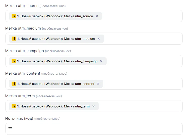
Task: Select the 'Метка utm_source' webhook tag text
Action: coord(78,16)
